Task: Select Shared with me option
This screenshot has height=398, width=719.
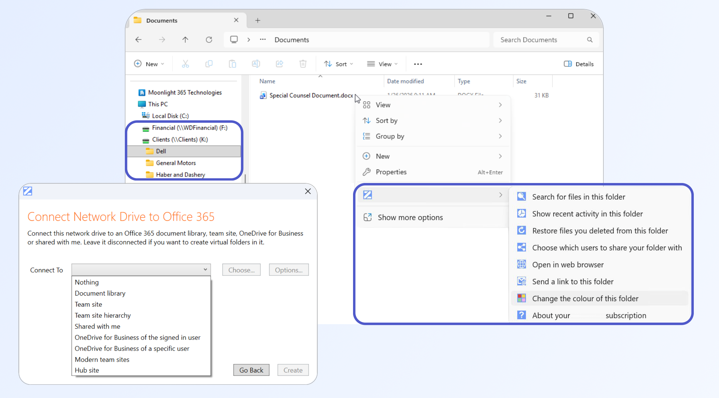Action: point(141,326)
